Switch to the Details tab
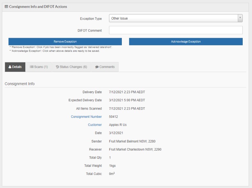 (15, 67)
